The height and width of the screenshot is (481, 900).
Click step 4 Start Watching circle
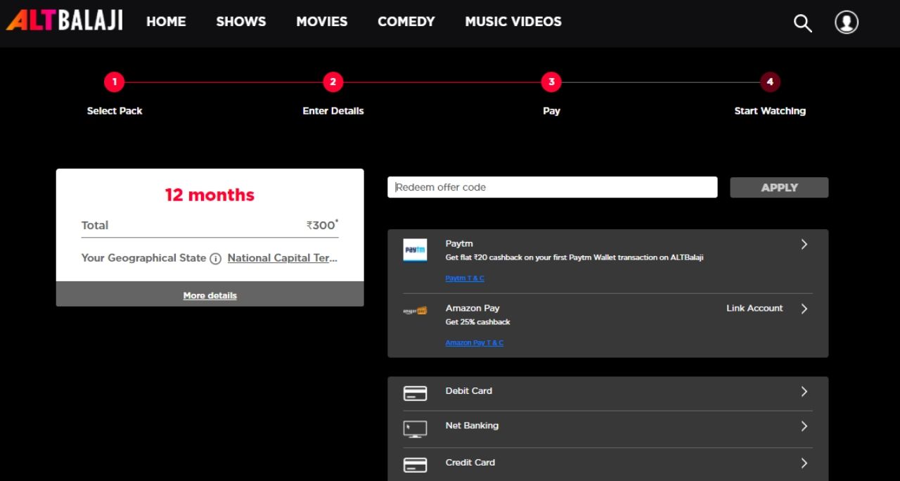coord(770,82)
